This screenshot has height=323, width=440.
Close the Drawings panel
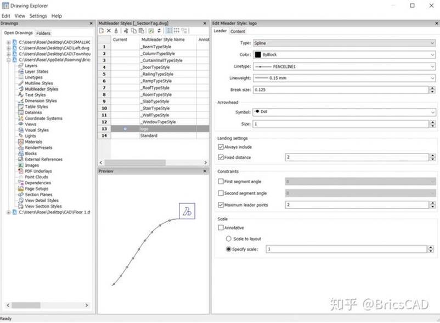[91, 23]
